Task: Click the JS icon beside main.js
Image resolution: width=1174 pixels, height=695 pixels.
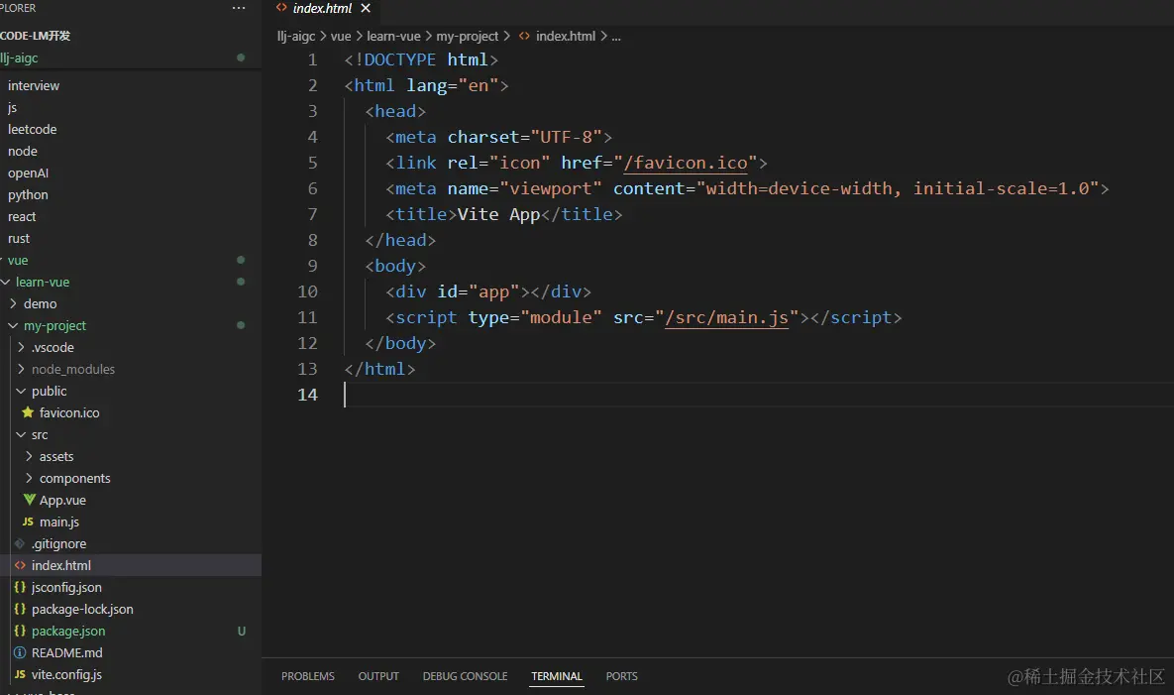Action: (x=28, y=522)
